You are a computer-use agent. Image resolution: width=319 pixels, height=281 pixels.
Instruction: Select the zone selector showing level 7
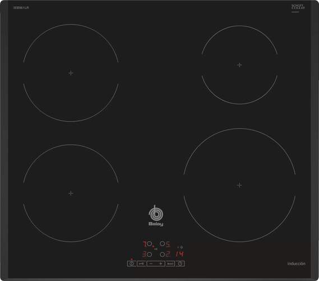pyautogui.click(x=149, y=243)
